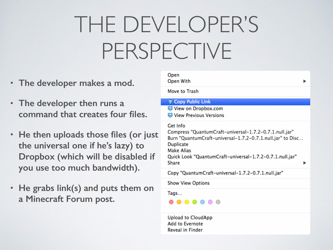
Task: Select Duplicate menu entry
Action: click(x=235, y=144)
